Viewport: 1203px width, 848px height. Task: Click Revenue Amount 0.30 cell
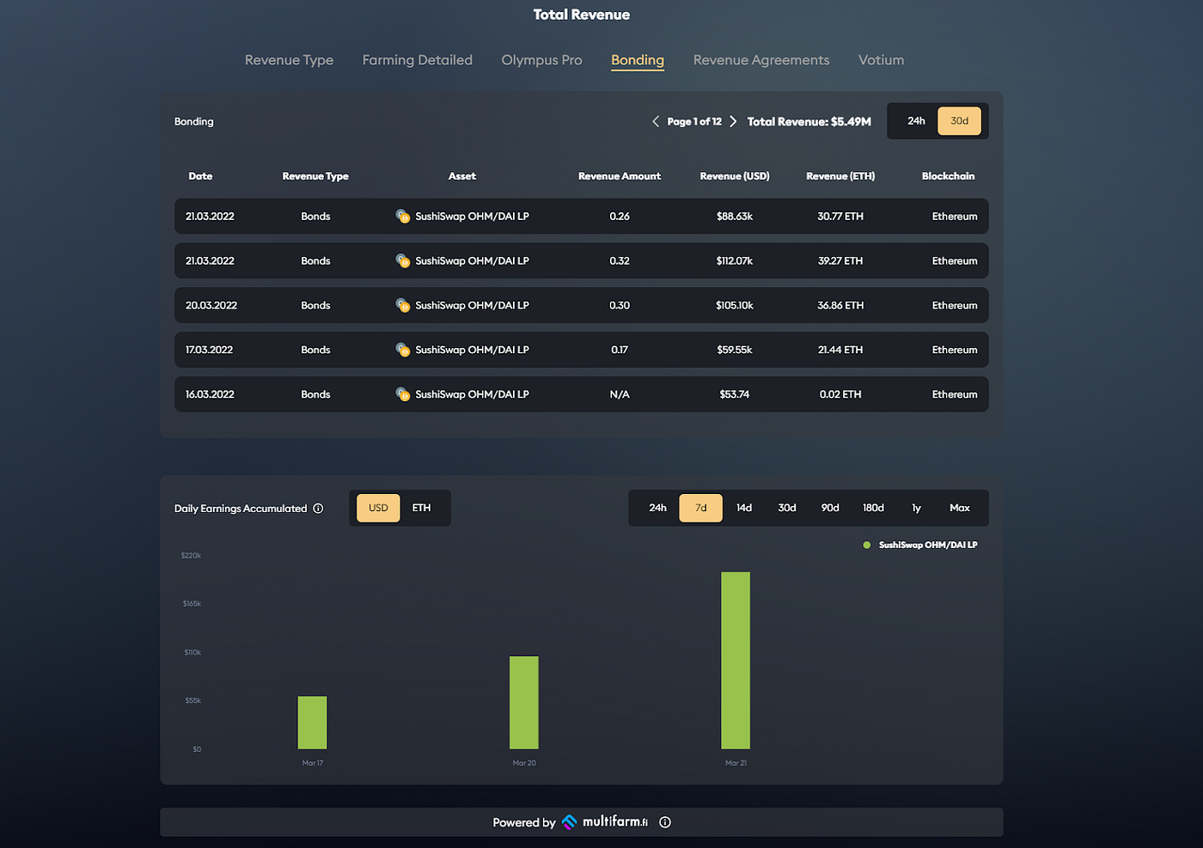[620, 306]
